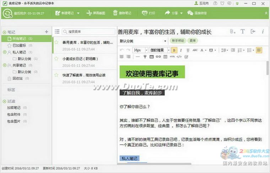Expand the 分享 dropdown arrow

click(181, 13)
